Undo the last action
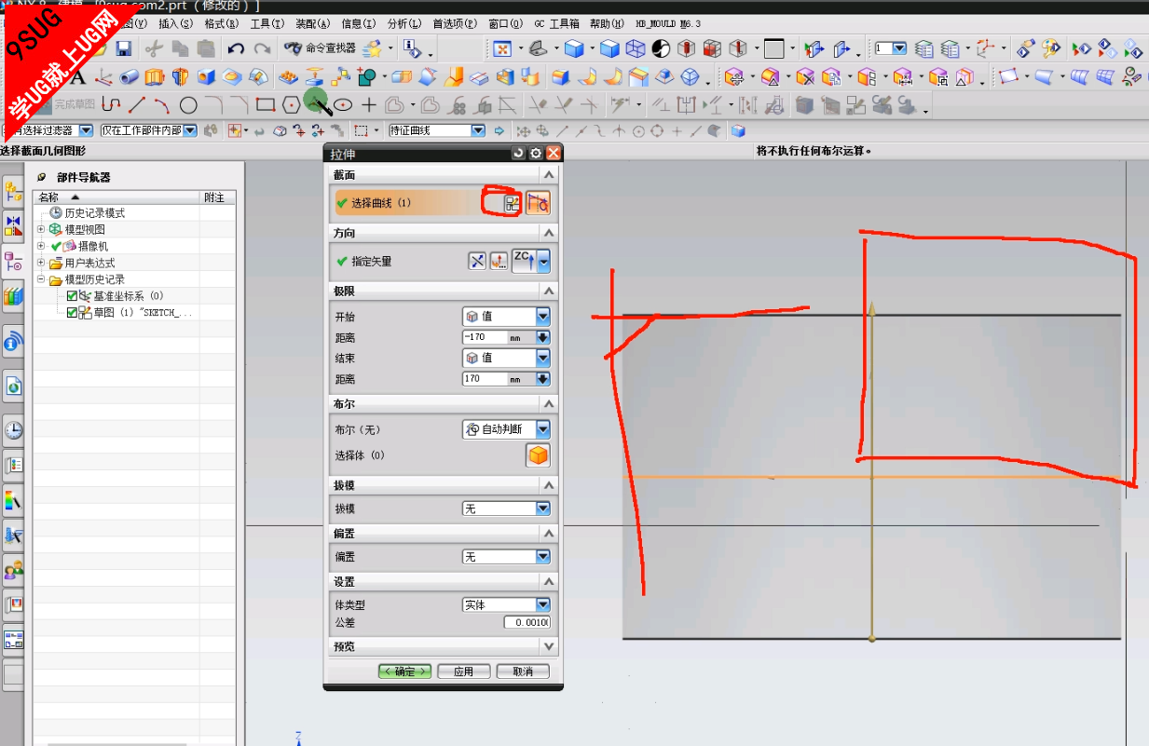Image resolution: width=1149 pixels, height=746 pixels. 237,48
